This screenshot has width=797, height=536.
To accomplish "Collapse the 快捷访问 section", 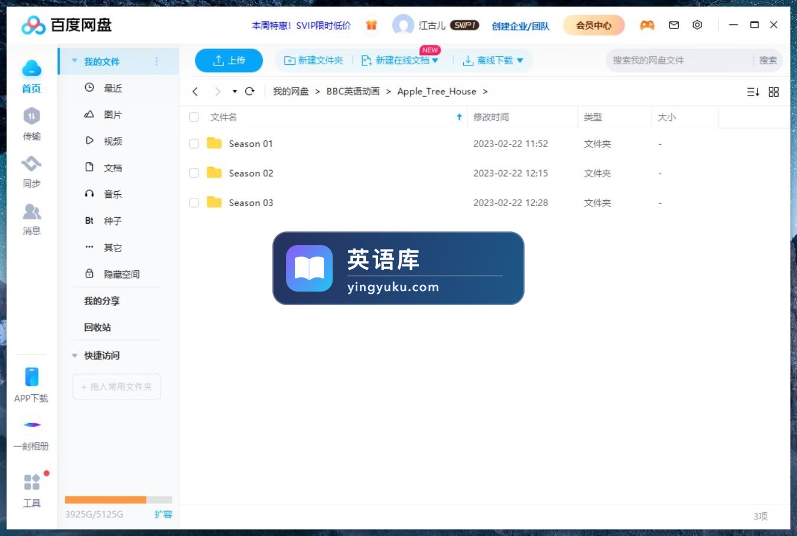I will 74,355.
